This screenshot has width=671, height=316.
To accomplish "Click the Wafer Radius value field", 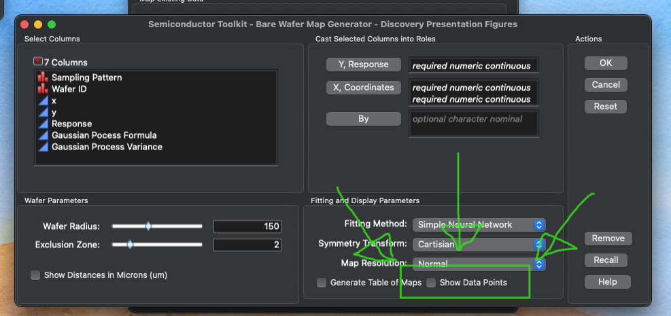I will (247, 226).
